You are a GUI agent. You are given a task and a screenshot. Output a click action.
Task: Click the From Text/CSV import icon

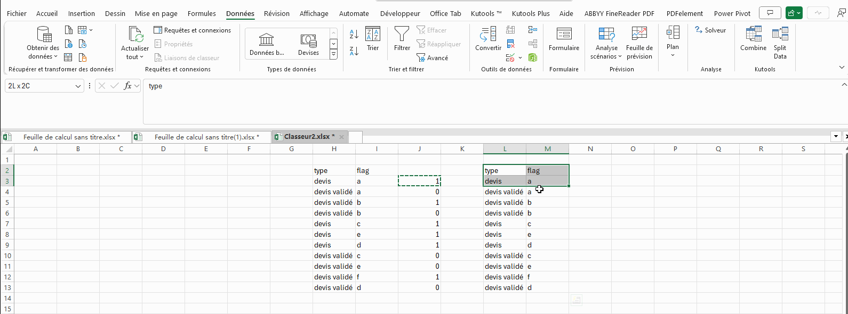(68, 30)
